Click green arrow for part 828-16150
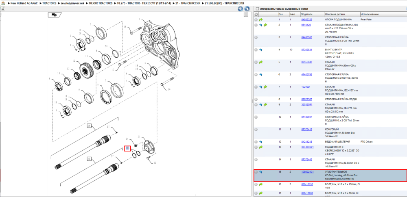This screenshot has width=407, height=197. click(261, 184)
